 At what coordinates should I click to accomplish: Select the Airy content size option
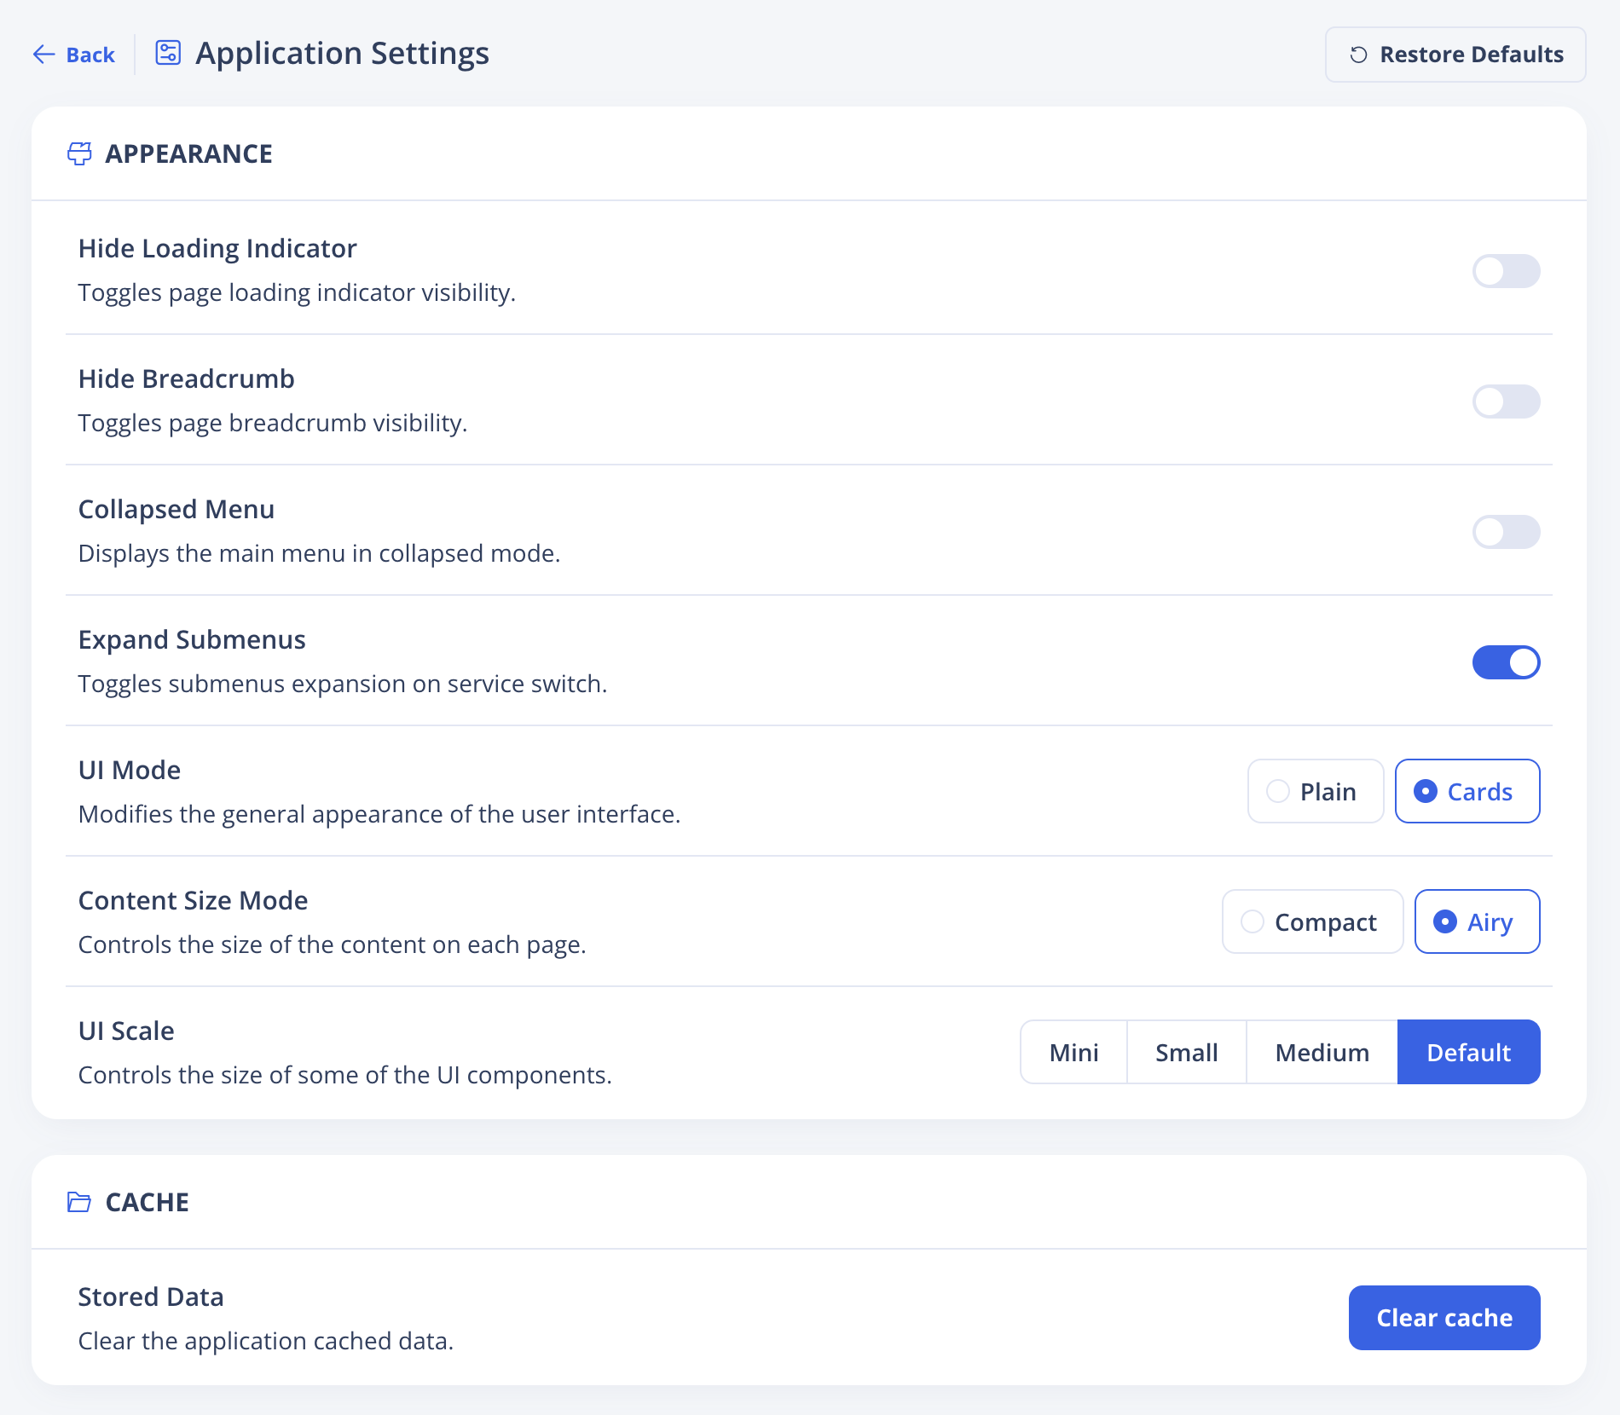[x=1477, y=921]
